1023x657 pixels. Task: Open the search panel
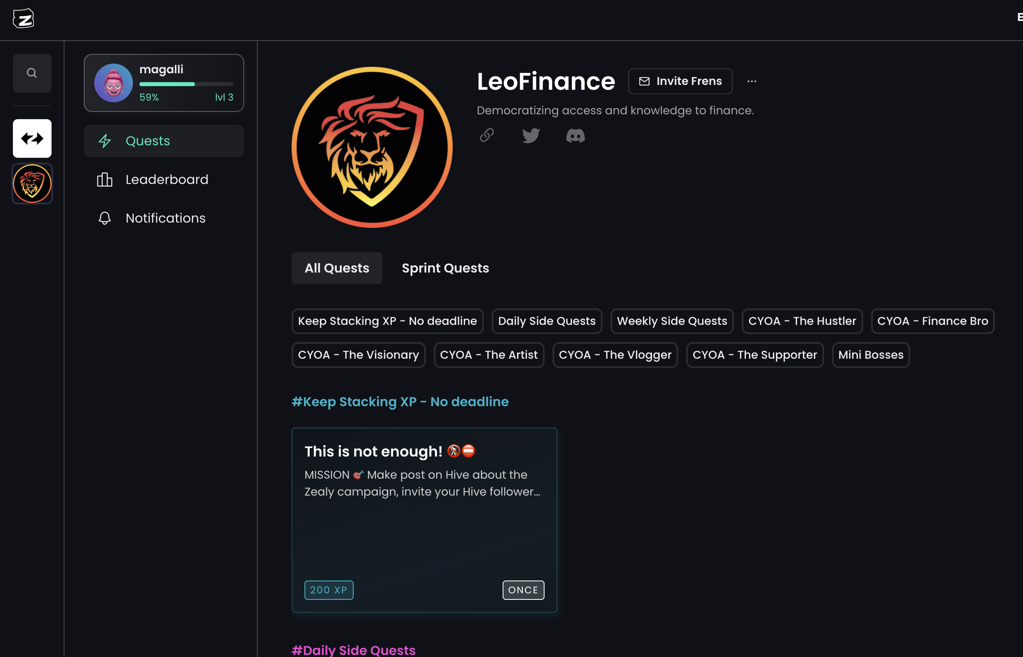point(32,73)
